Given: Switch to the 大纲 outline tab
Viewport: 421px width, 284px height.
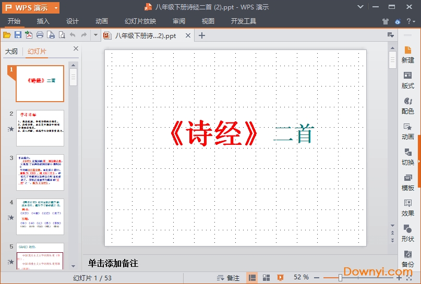Looking at the screenshot, I should pos(11,52).
